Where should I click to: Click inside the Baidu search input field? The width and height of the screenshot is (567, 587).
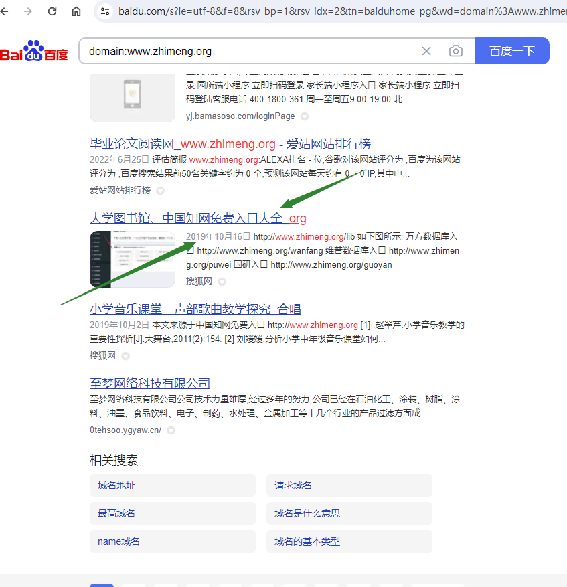248,51
